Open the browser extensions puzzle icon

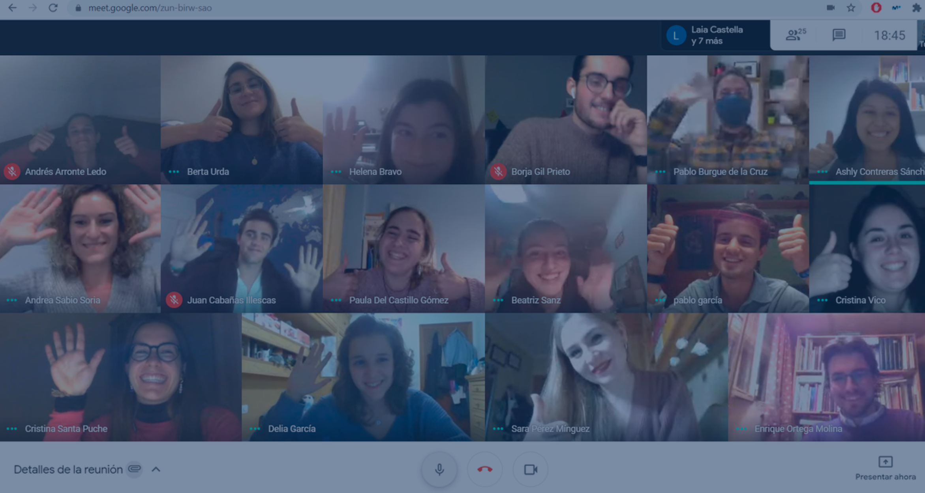917,8
